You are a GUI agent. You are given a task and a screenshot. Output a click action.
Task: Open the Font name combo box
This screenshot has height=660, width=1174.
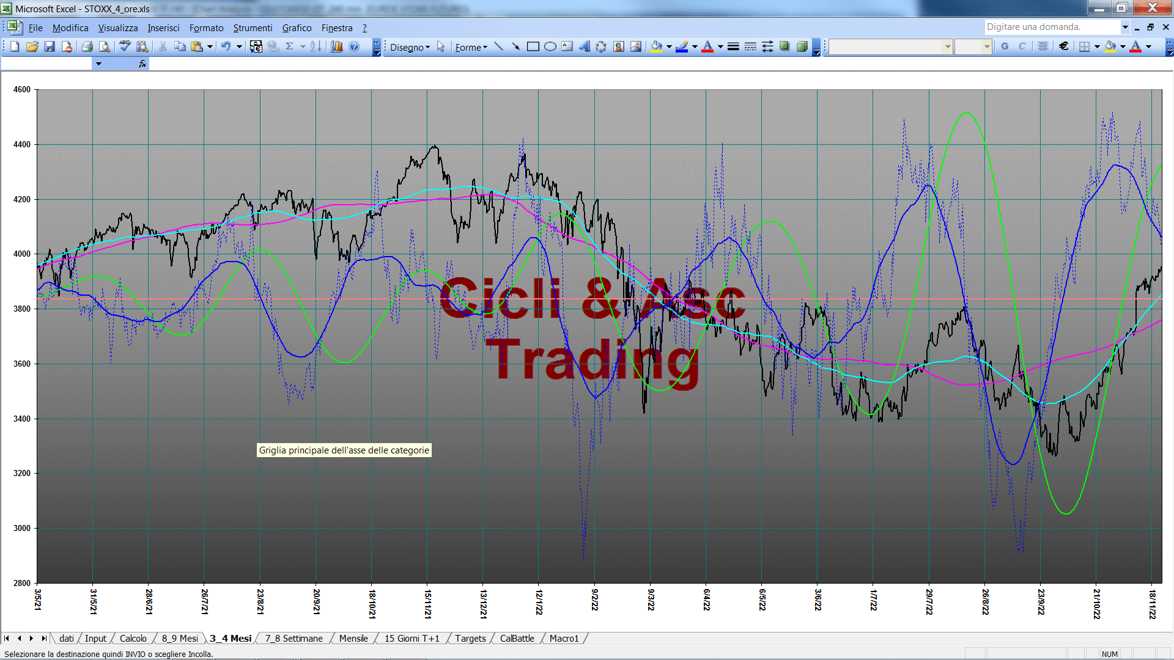coord(890,46)
